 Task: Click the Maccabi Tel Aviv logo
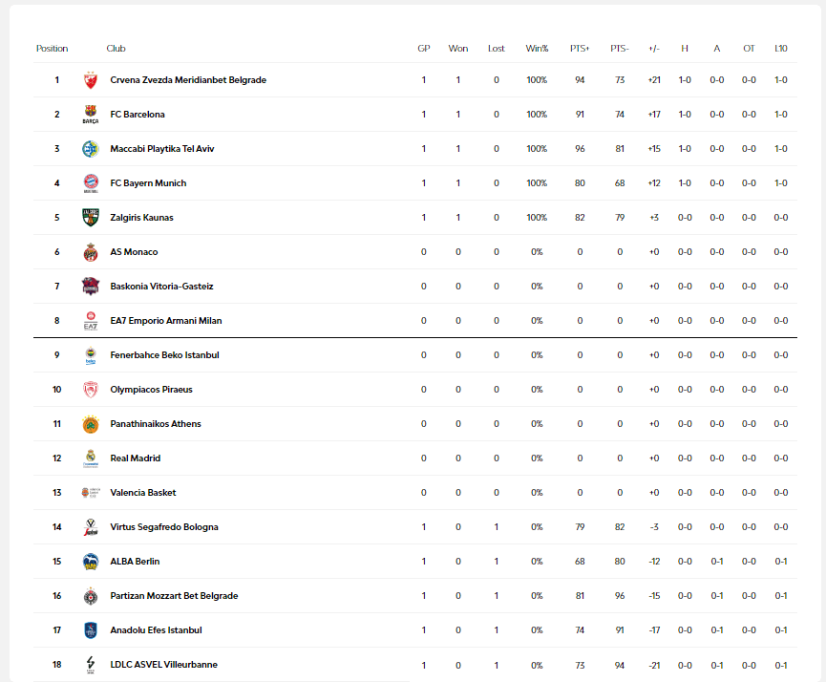(x=91, y=149)
